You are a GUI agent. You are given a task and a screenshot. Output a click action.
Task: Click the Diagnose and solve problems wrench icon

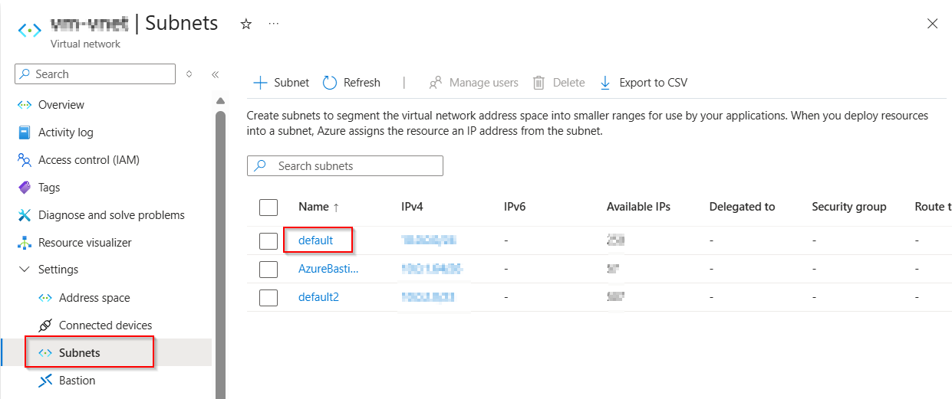[25, 215]
